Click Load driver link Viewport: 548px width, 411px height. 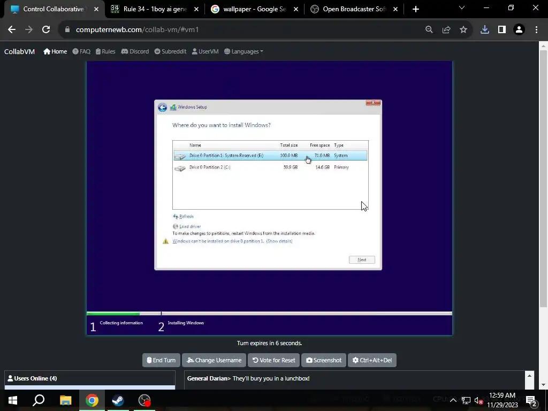click(x=187, y=226)
